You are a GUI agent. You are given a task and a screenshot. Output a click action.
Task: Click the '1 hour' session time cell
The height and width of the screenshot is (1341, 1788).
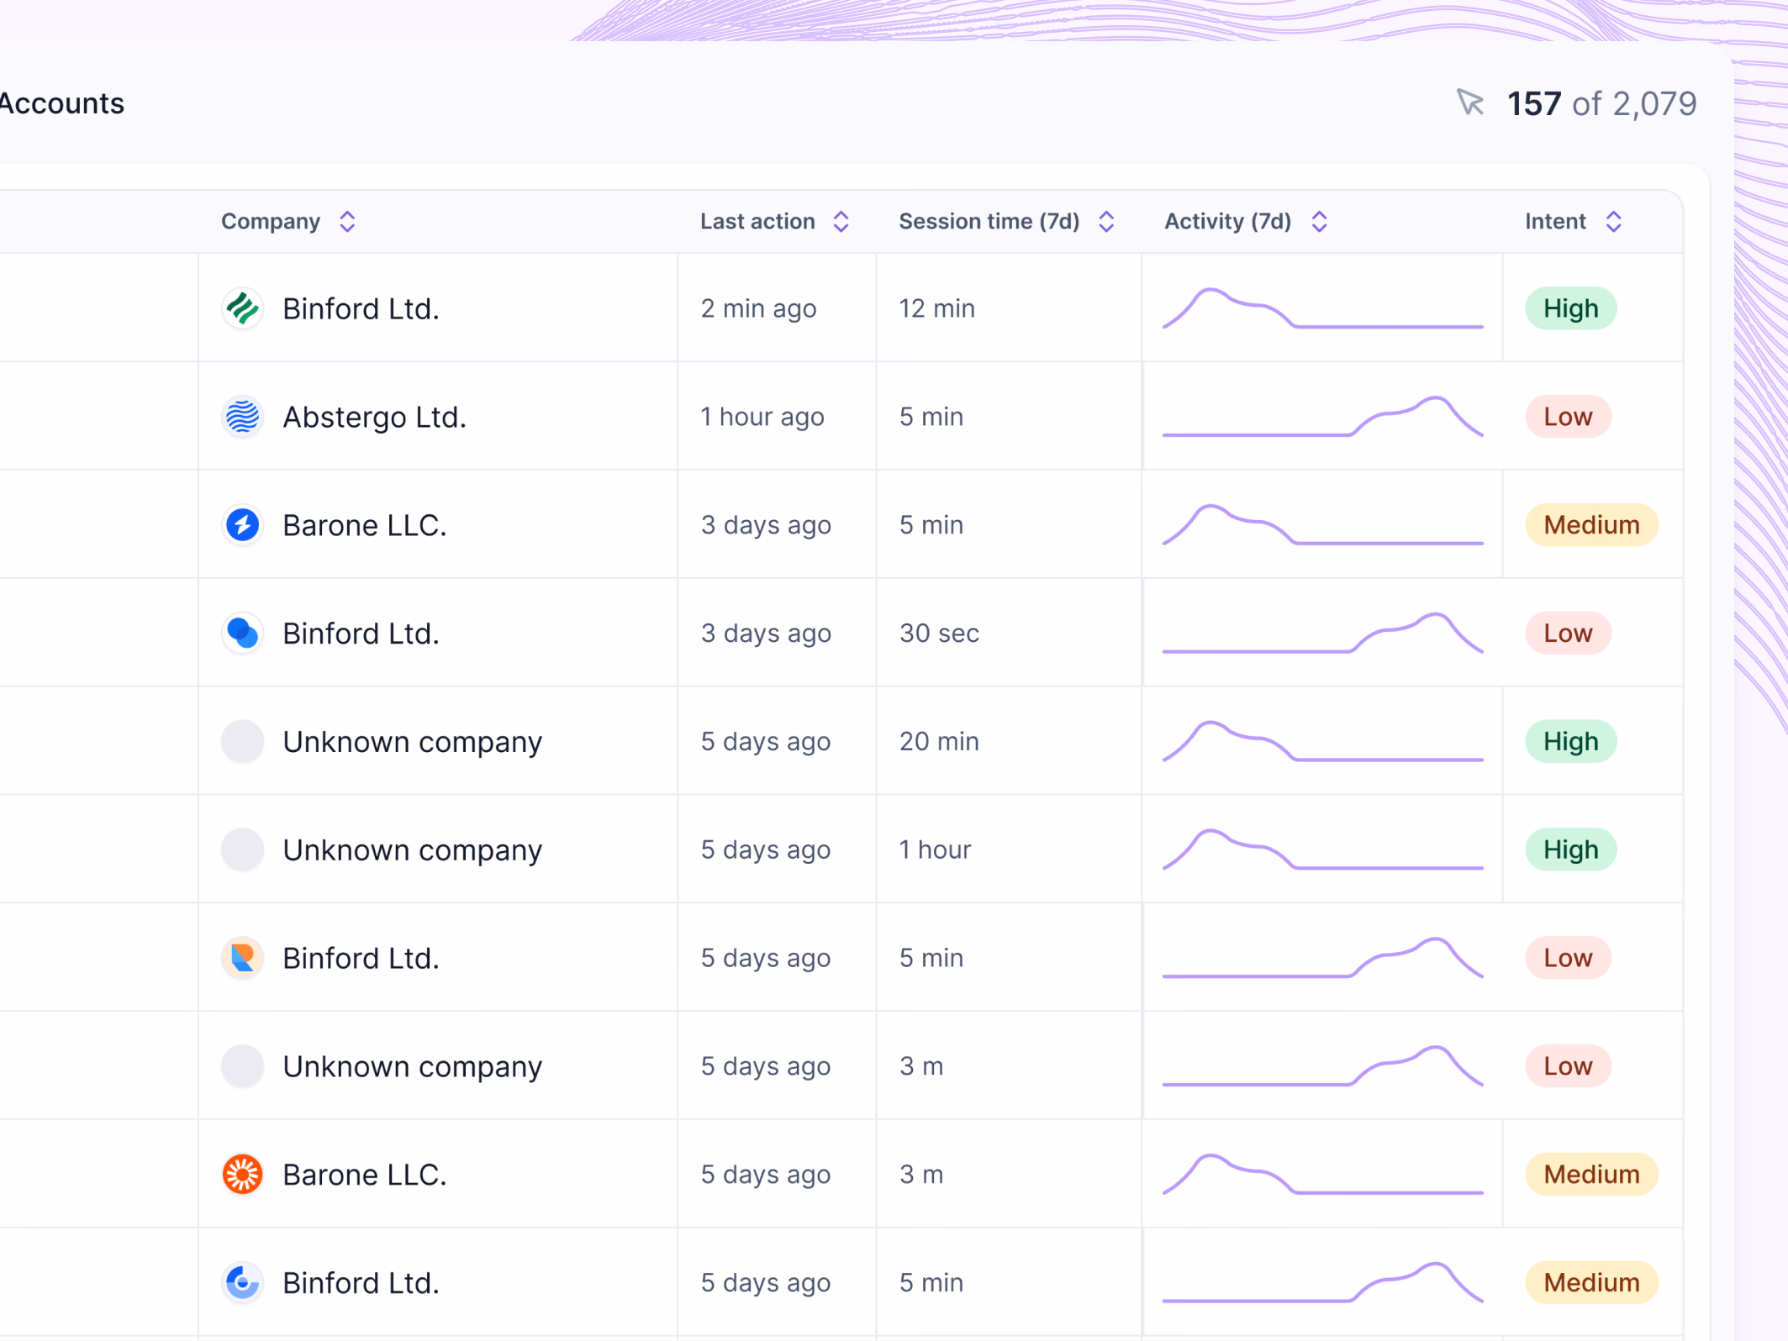[x=935, y=849]
